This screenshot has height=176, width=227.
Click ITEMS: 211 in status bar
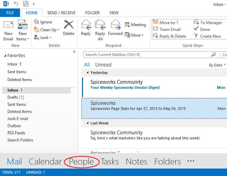coord(11,172)
